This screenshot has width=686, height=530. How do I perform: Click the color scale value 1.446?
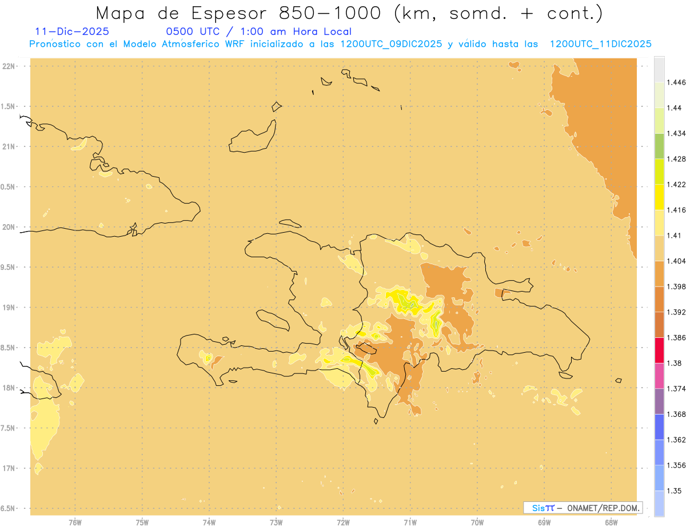coord(677,82)
